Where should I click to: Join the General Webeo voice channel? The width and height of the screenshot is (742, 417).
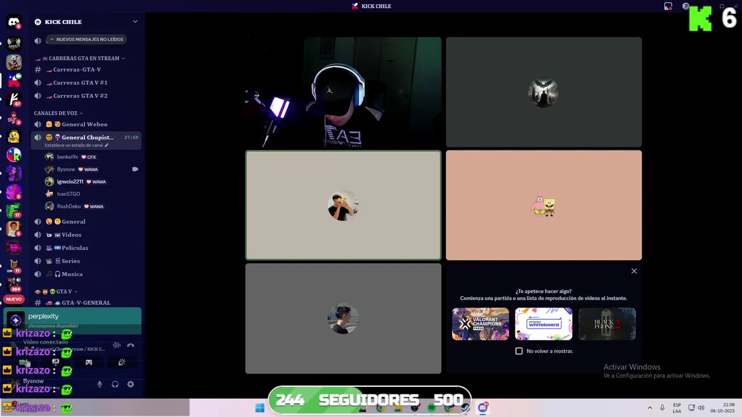pyautogui.click(x=86, y=125)
